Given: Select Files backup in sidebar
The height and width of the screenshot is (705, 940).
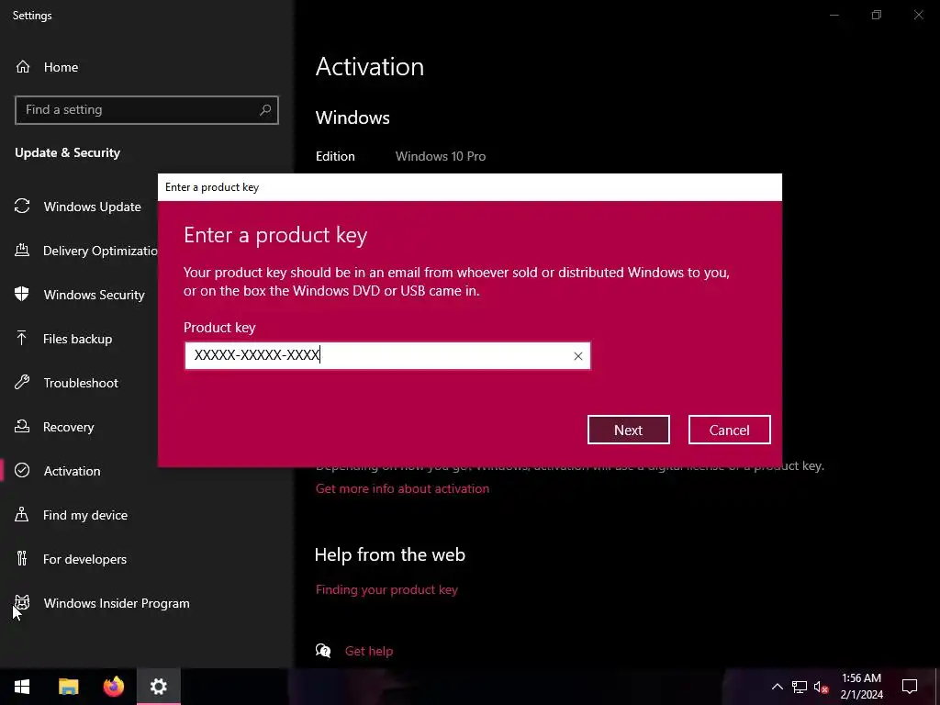Looking at the screenshot, I should pos(77,339).
